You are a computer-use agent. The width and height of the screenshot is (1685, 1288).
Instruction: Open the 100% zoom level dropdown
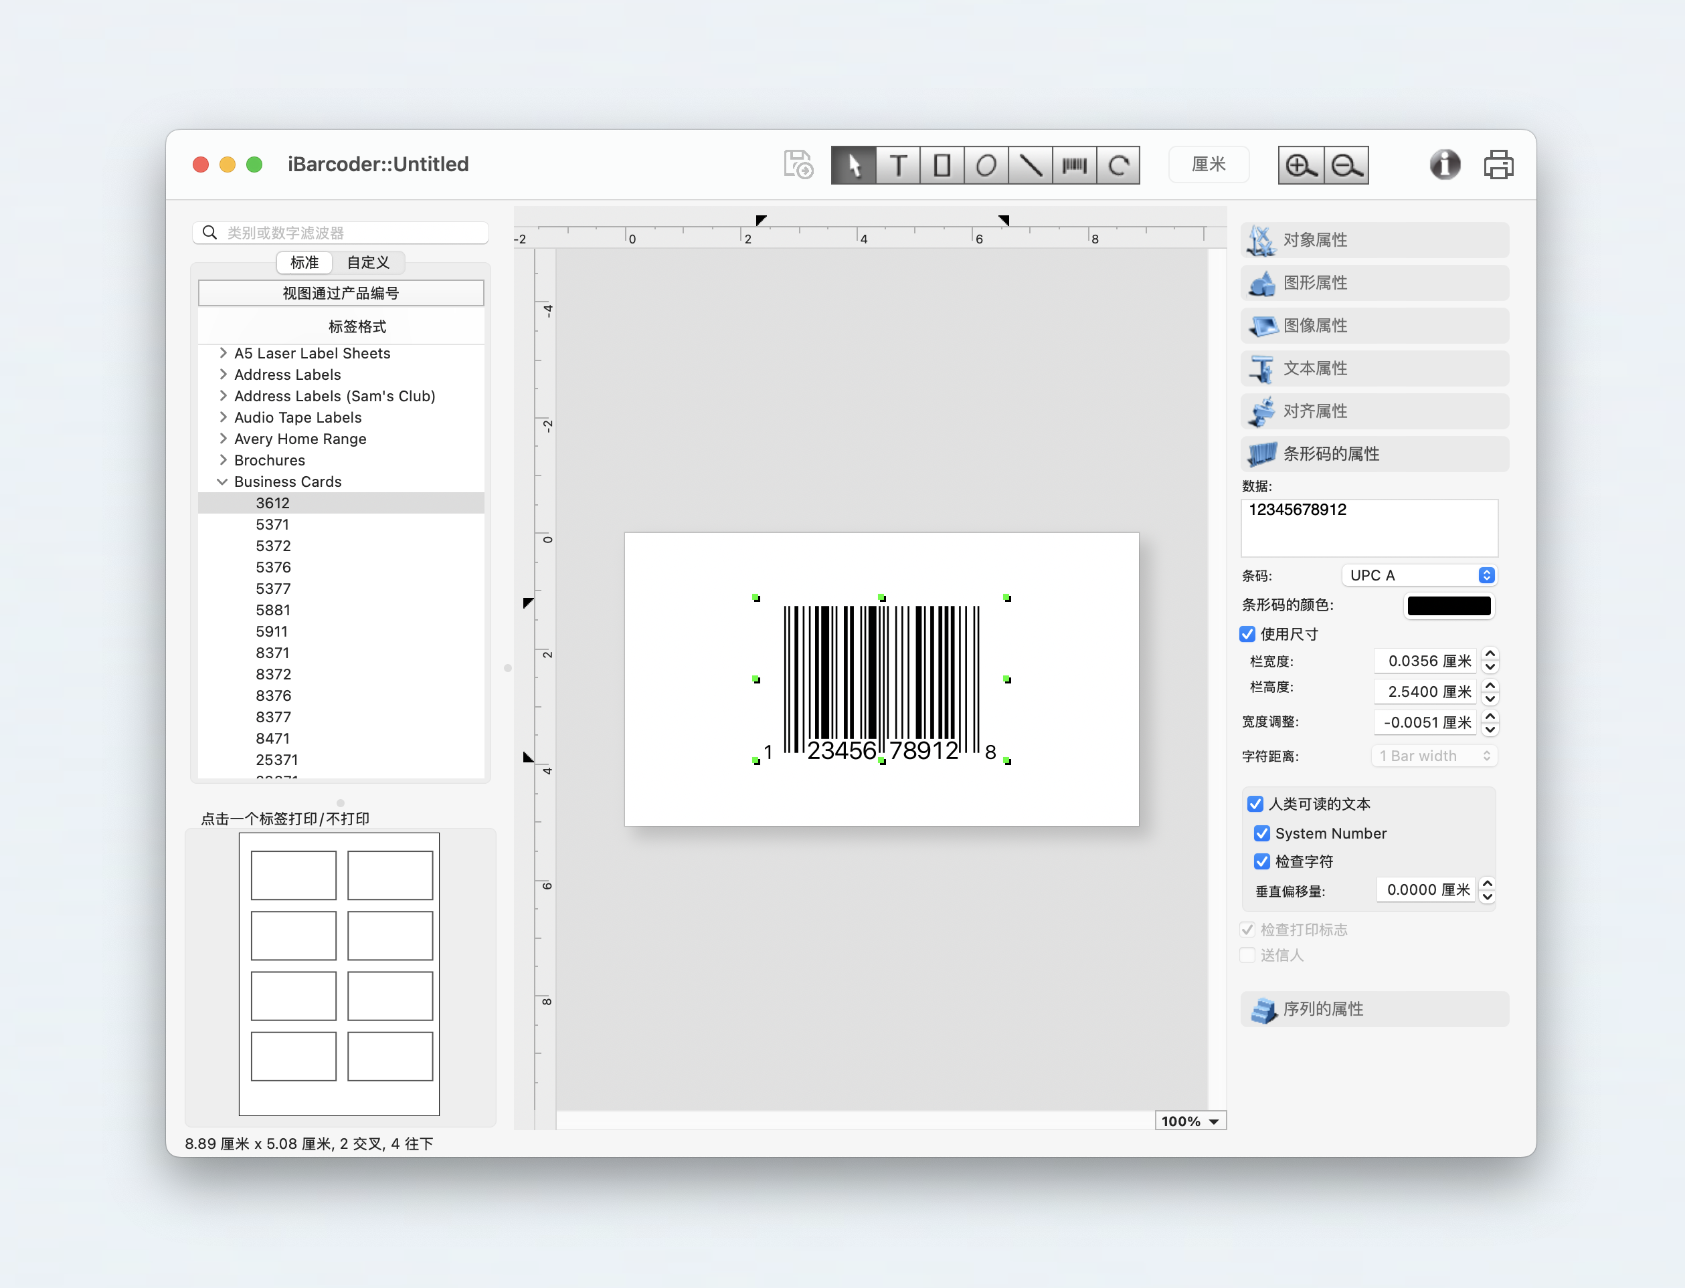[1190, 1121]
